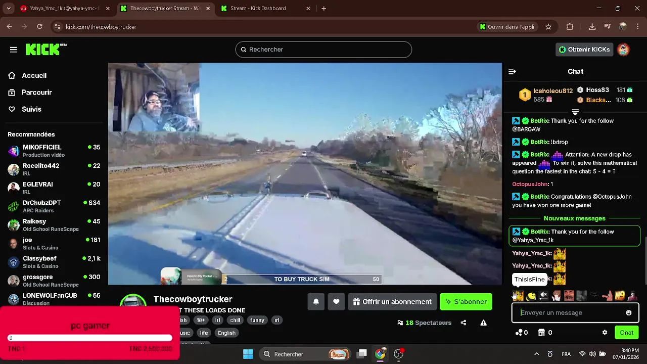Select the 18+ stream tag
Screen dimensions: 647x364
(x=201, y=320)
